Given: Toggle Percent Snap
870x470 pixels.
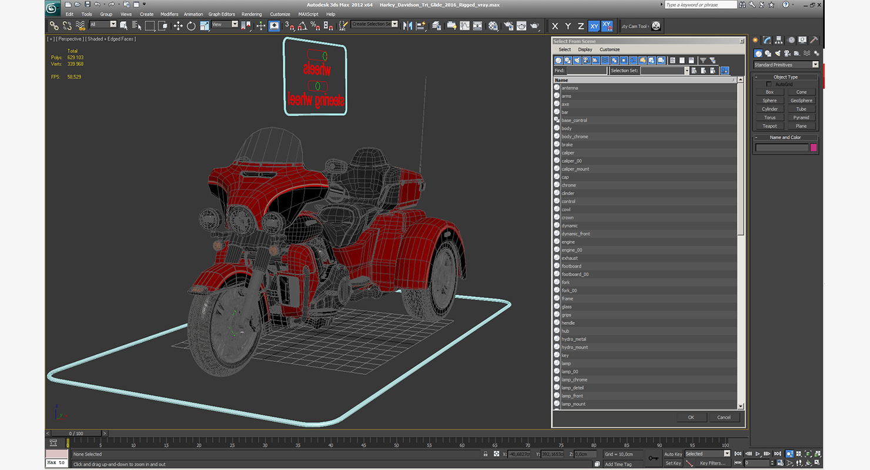Looking at the screenshot, I should pos(316,26).
